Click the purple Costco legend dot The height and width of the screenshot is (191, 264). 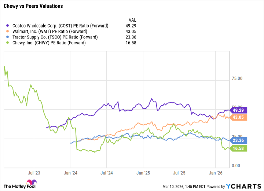pos(8,26)
